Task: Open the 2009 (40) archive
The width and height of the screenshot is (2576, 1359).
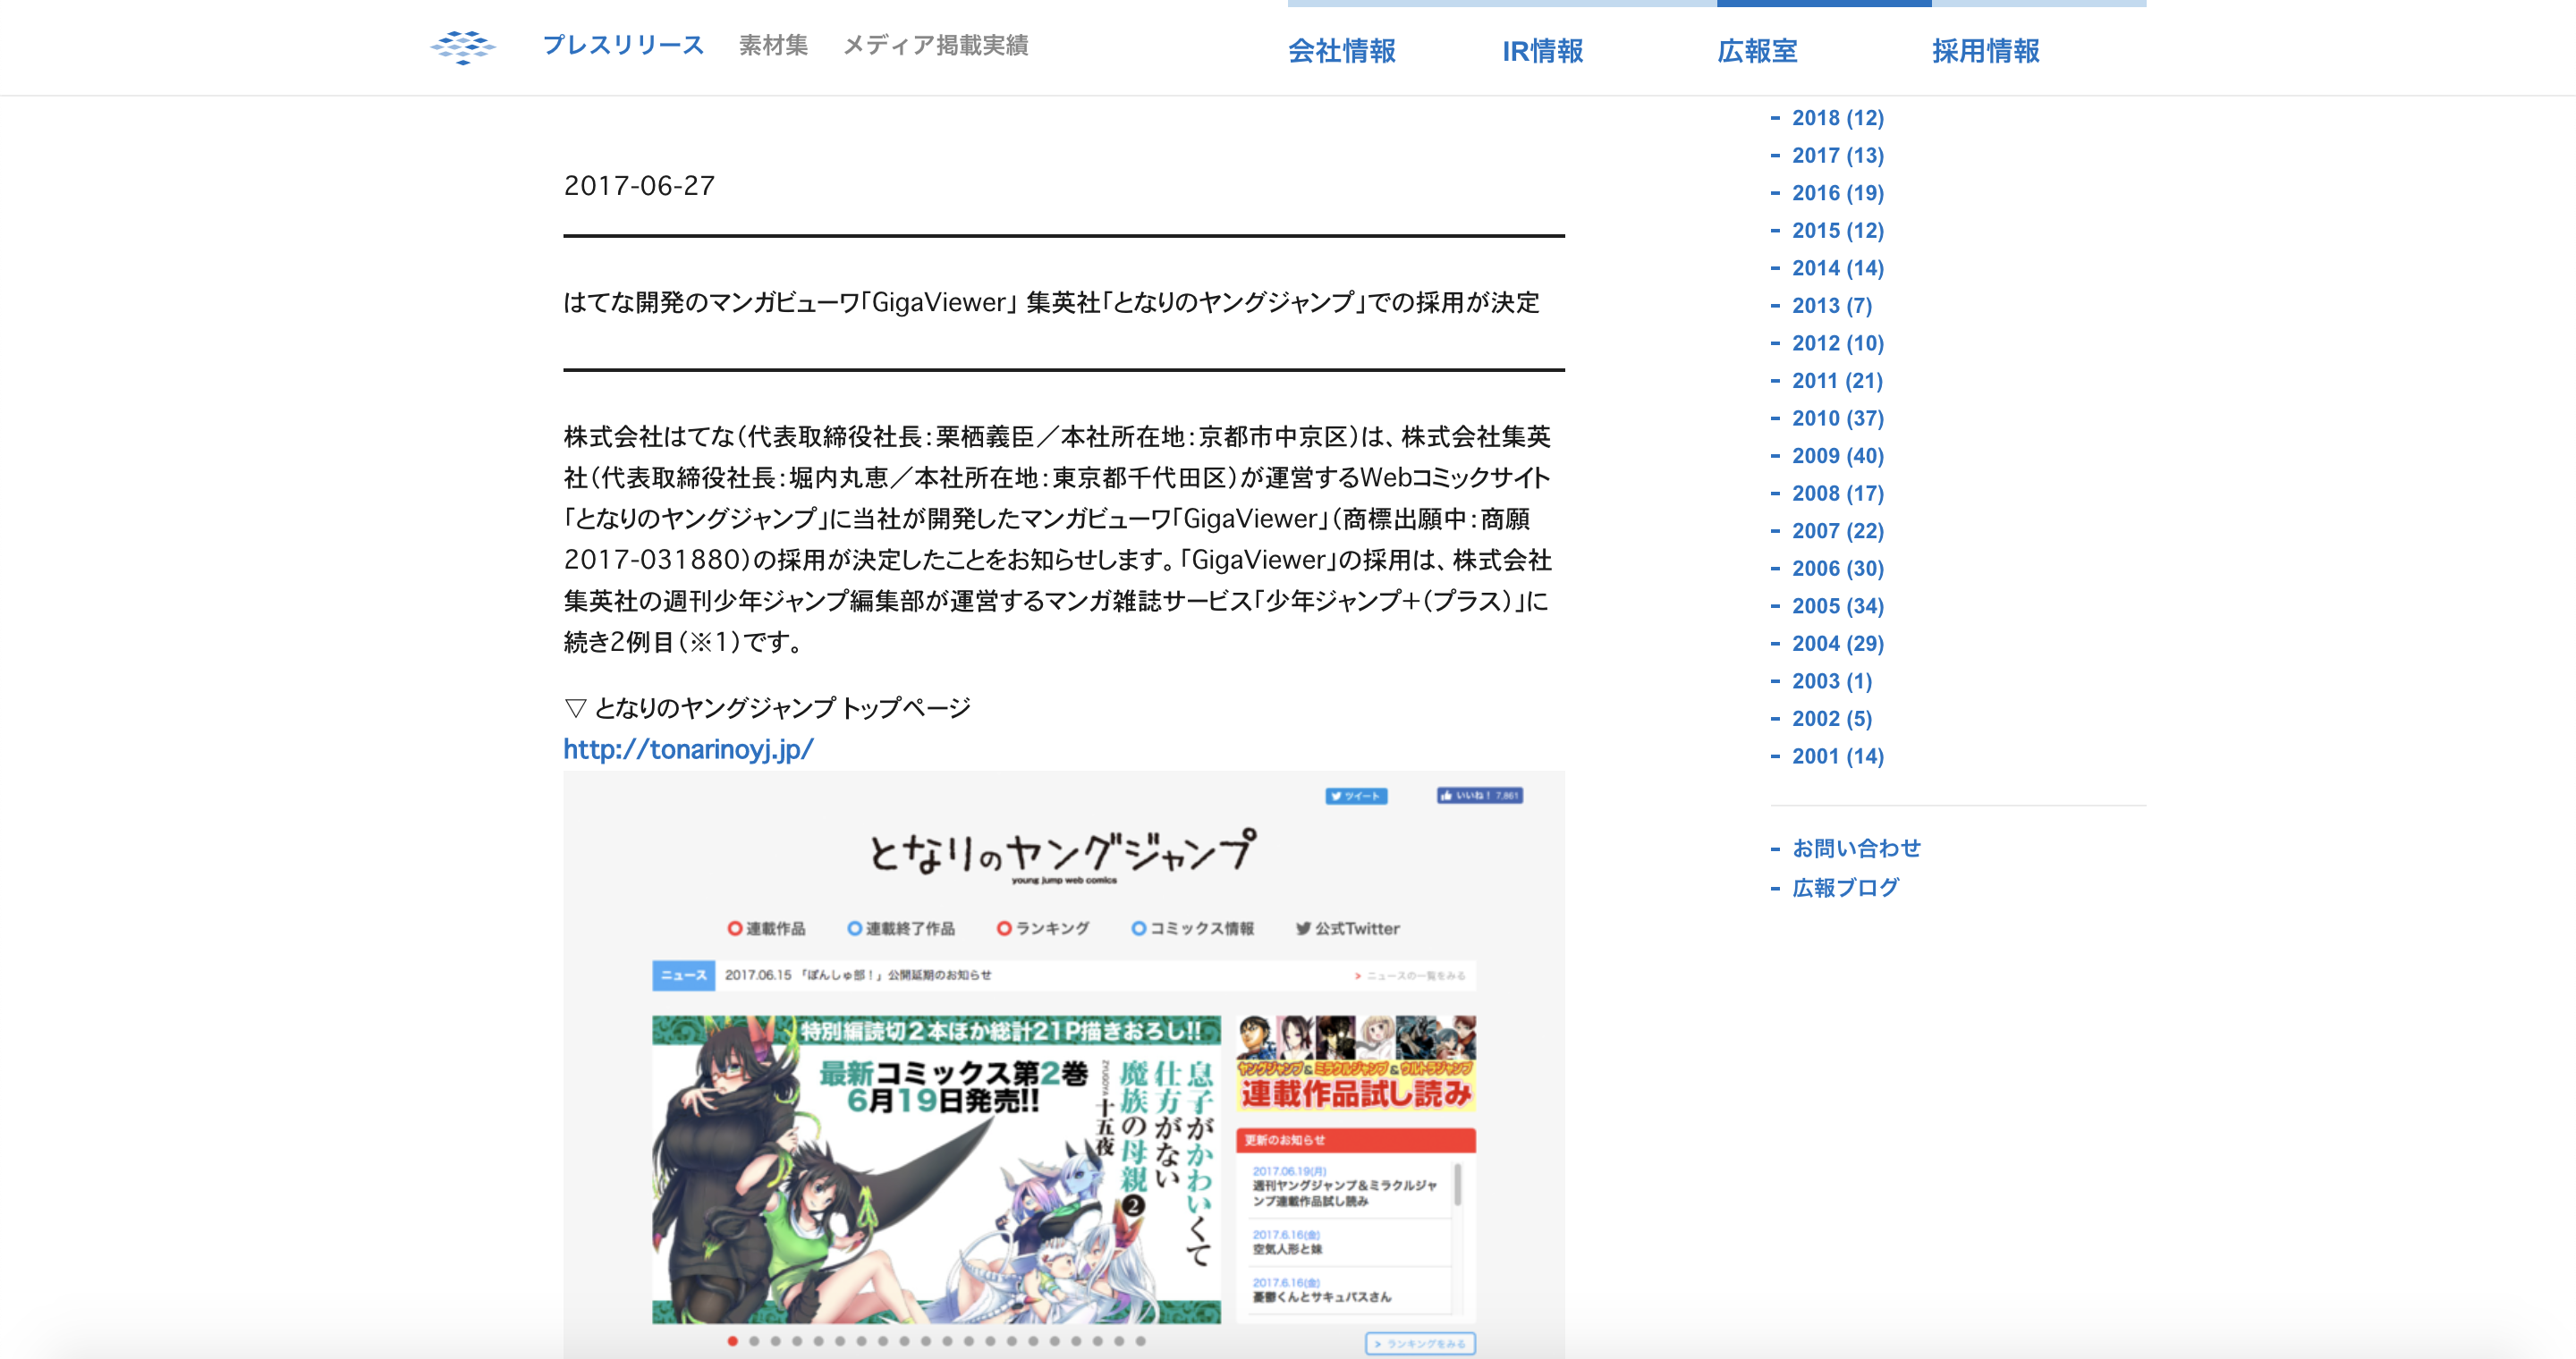Action: (x=1837, y=456)
